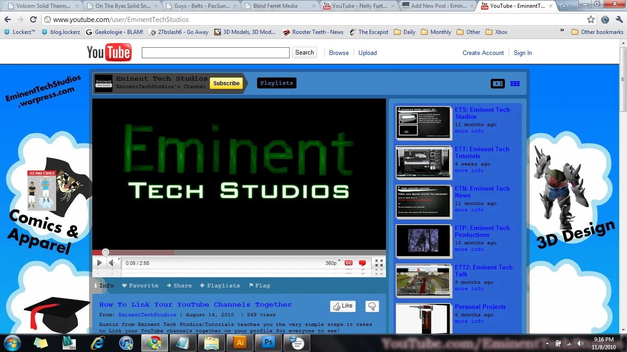Switch to grid view icon
Viewport: 627px width, 352px height.
(x=515, y=83)
